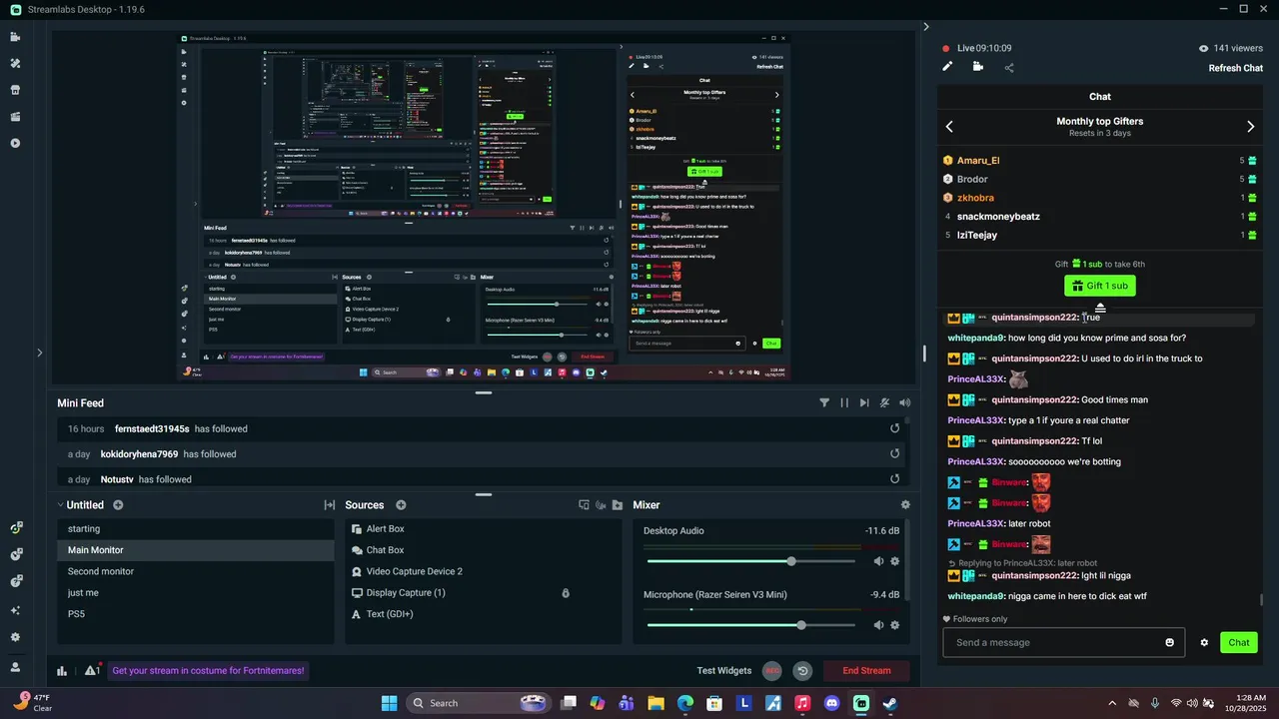Add a new source with the plus icon

point(401,505)
